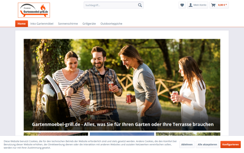Click the blue-sky teaser thumbnail below banner
Viewport: 244px width, 153px height.
(x=122, y=134)
